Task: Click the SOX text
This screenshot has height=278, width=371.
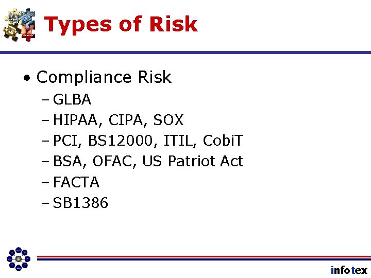Action: (169, 120)
